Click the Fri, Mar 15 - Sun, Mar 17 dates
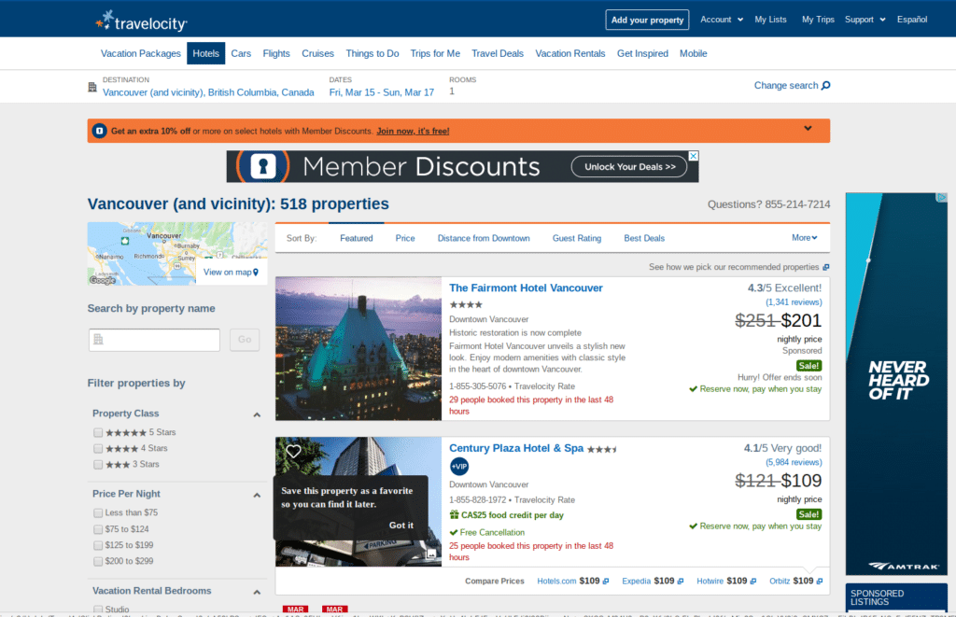Viewport: 956px width, 617px height. (x=382, y=92)
